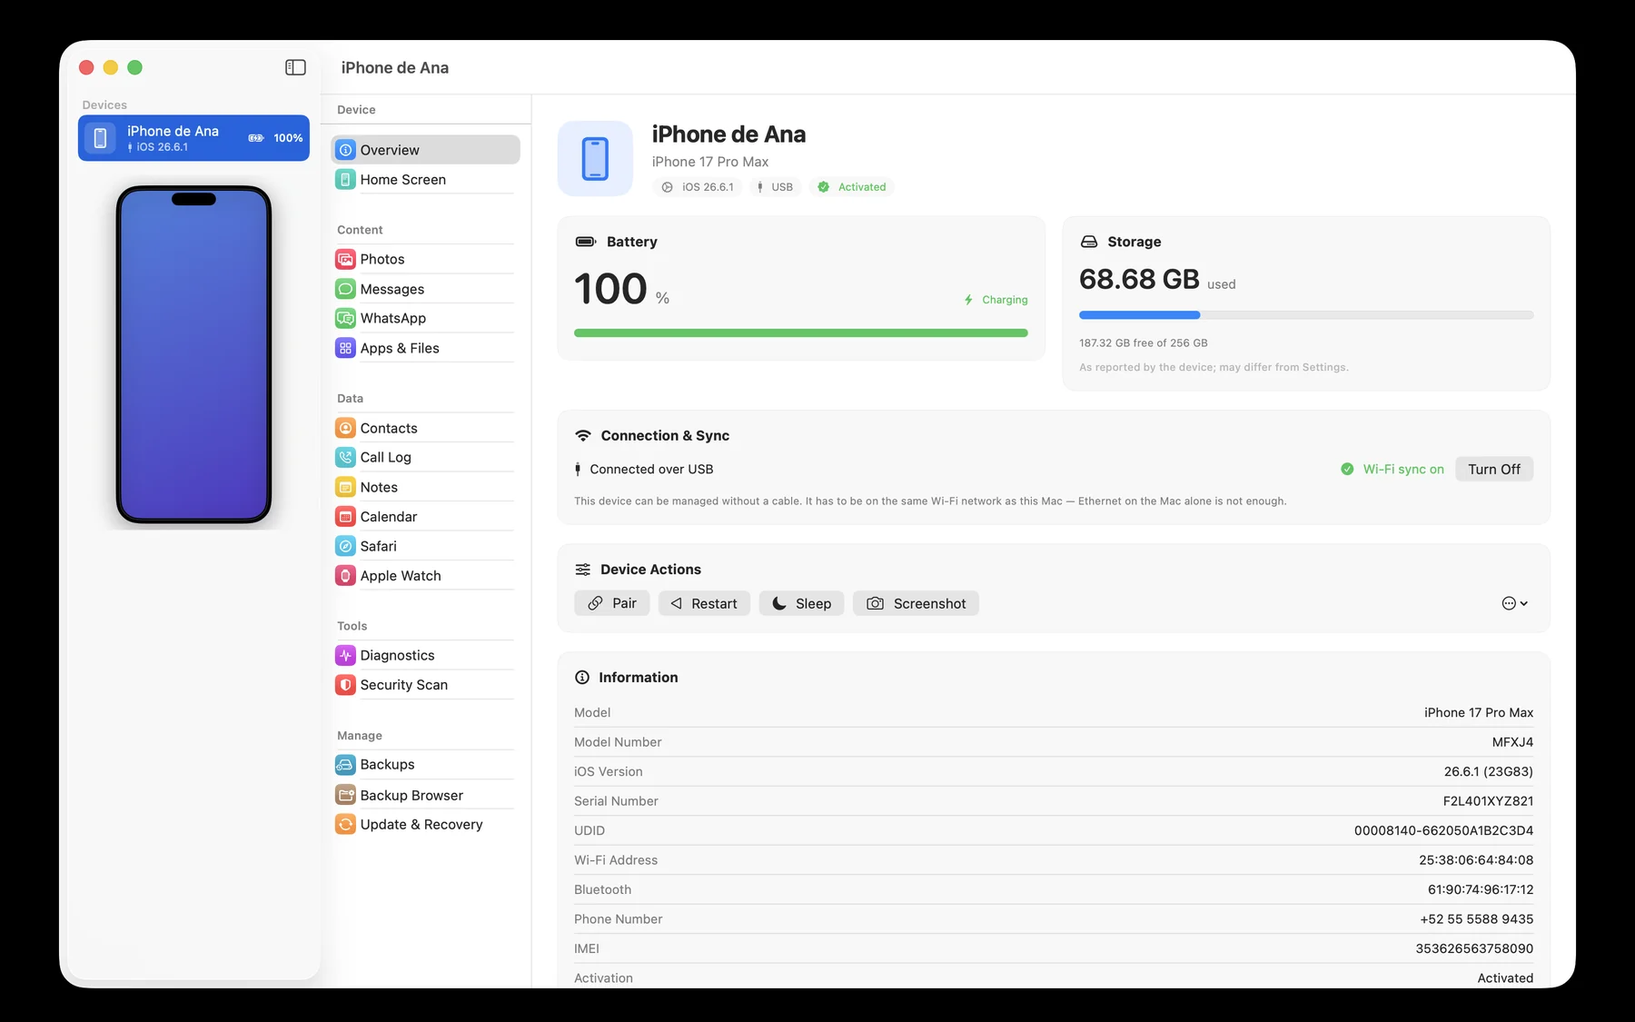Open Contacts data
Screen dimensions: 1635x1022
[x=426, y=428]
